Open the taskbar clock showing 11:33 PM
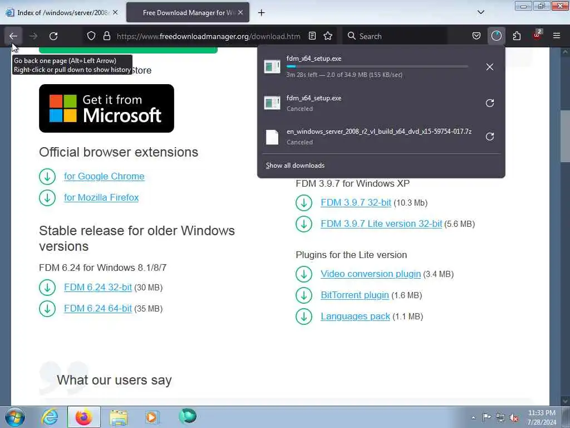This screenshot has width=570, height=428. (x=542, y=417)
